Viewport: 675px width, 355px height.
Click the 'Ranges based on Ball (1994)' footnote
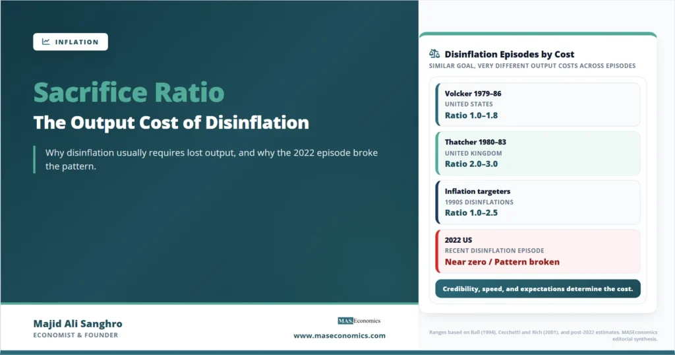(543, 336)
